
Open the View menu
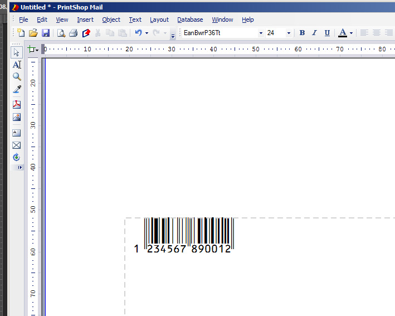tap(62, 20)
